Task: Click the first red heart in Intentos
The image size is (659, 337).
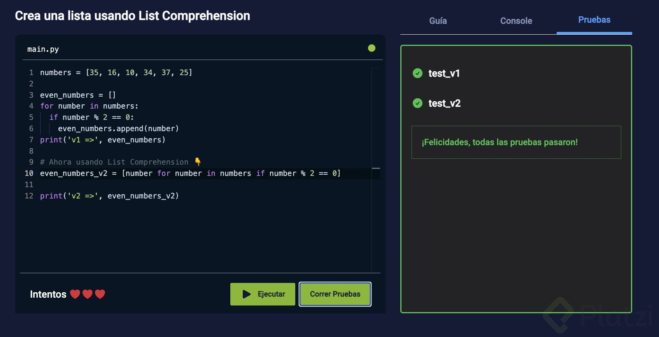Action: coord(75,294)
